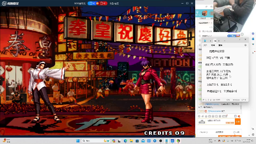This screenshot has width=256, height=144.
Task: Click the plus icon in the Edge sidebar
Action: pos(253,53)
